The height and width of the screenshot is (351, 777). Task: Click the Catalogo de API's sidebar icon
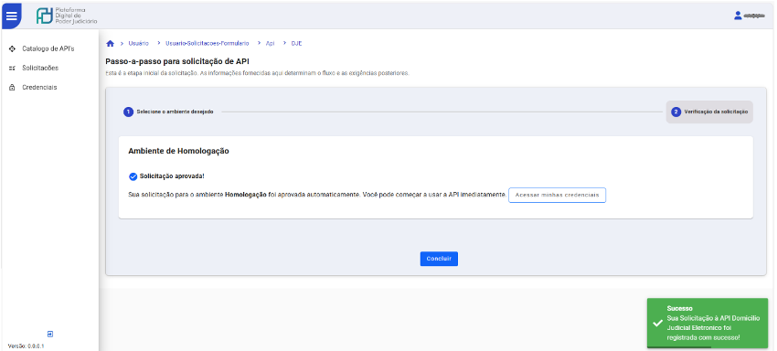coord(13,48)
